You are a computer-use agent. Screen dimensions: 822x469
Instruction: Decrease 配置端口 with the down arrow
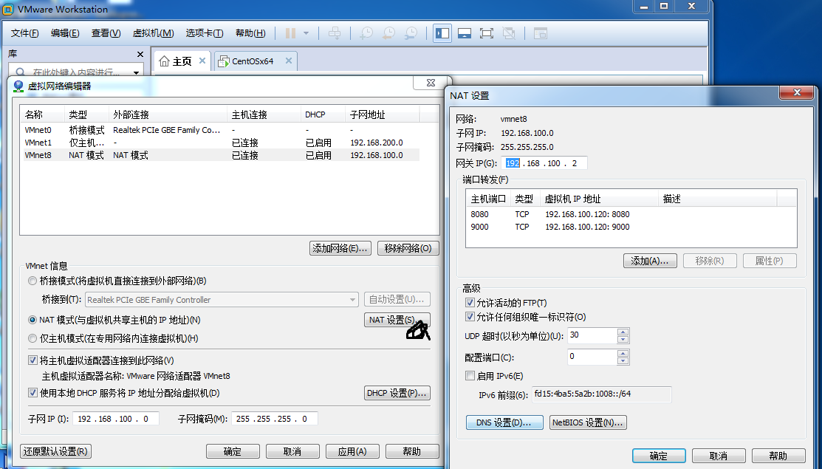click(623, 361)
